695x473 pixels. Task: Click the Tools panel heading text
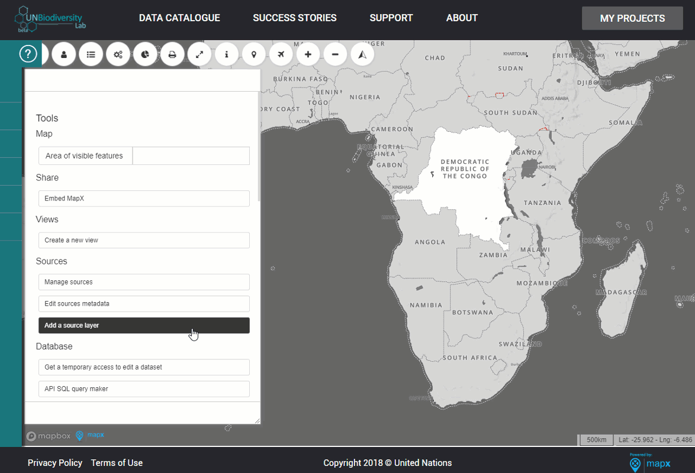[x=47, y=118]
